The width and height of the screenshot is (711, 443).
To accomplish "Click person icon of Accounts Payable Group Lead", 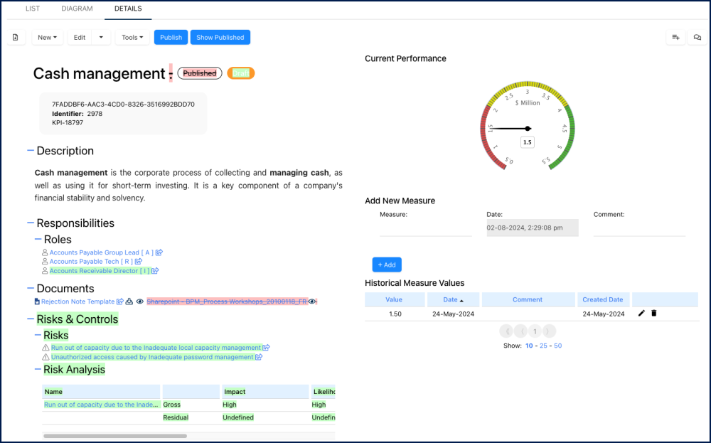I will click(45, 252).
